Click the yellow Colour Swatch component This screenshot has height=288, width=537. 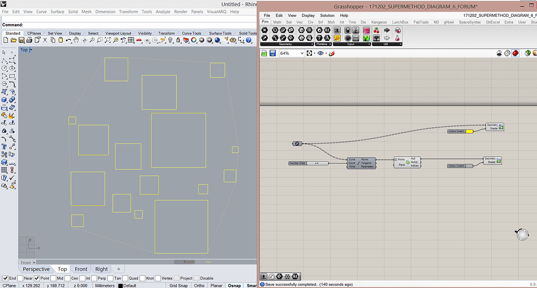[x=460, y=131]
